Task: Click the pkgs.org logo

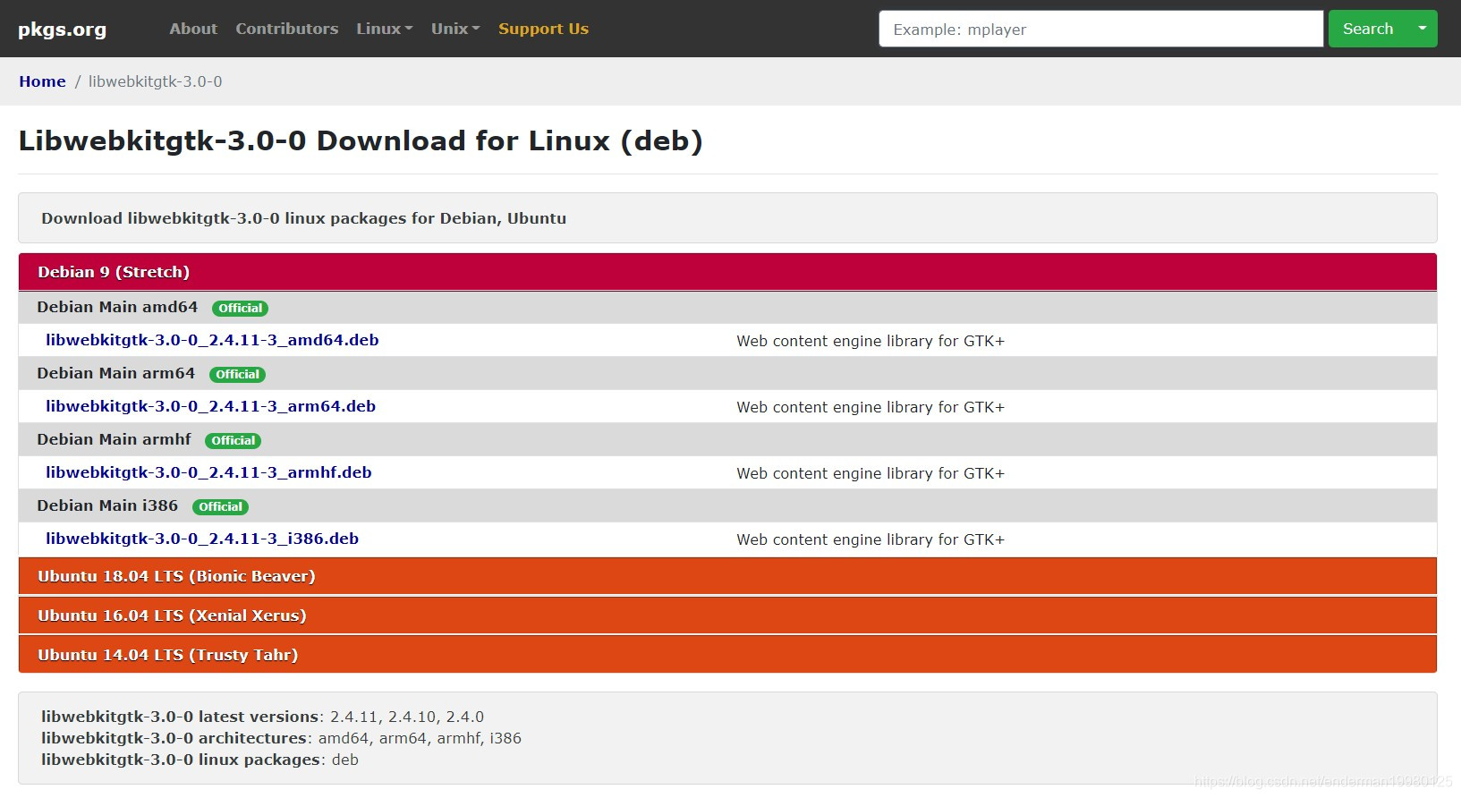Action: point(62,29)
